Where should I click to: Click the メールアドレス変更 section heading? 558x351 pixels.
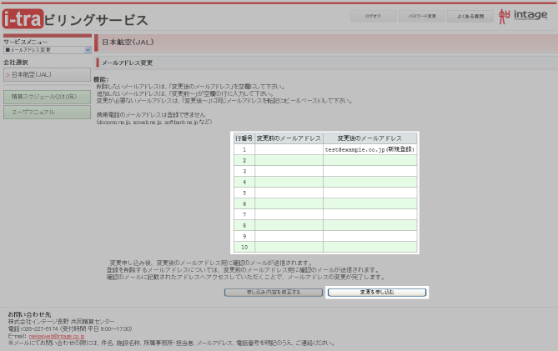(127, 63)
